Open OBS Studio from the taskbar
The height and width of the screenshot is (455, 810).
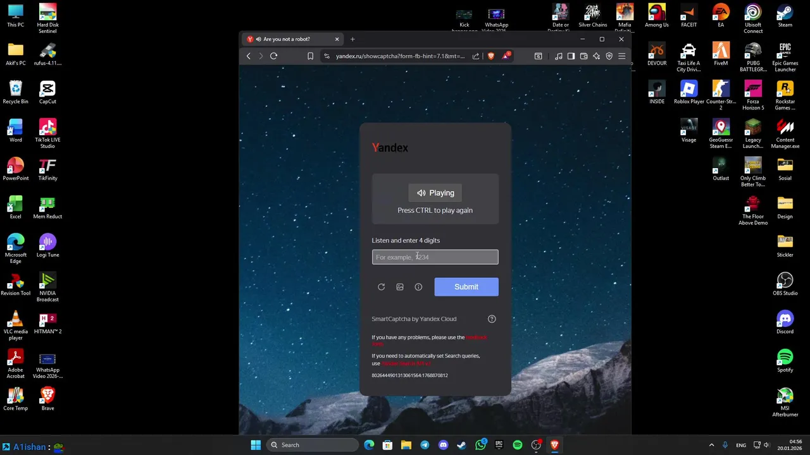coord(536,445)
